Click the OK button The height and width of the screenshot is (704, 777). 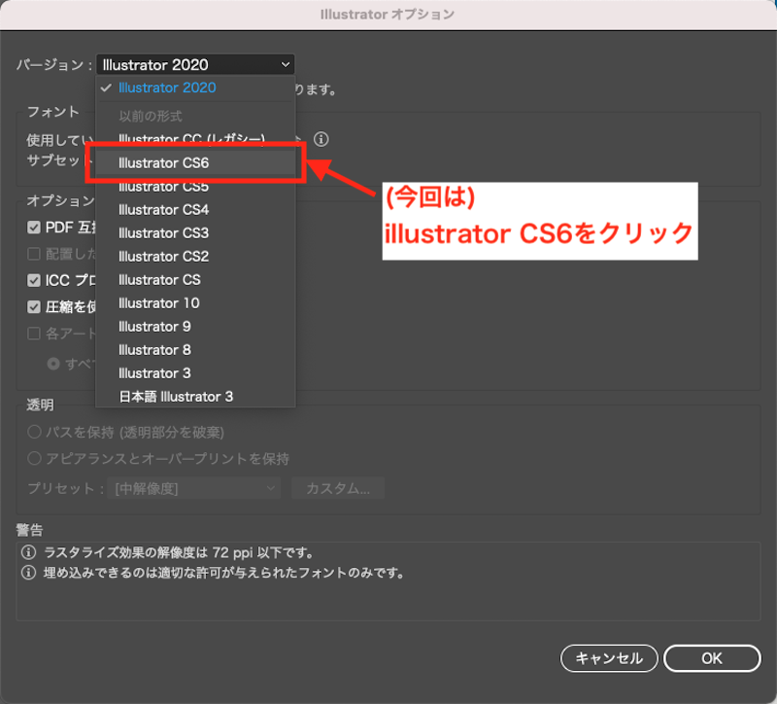tap(712, 658)
